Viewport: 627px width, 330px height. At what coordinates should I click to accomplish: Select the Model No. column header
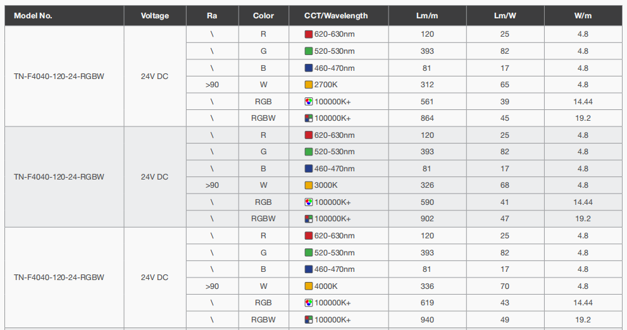pyautogui.click(x=33, y=16)
